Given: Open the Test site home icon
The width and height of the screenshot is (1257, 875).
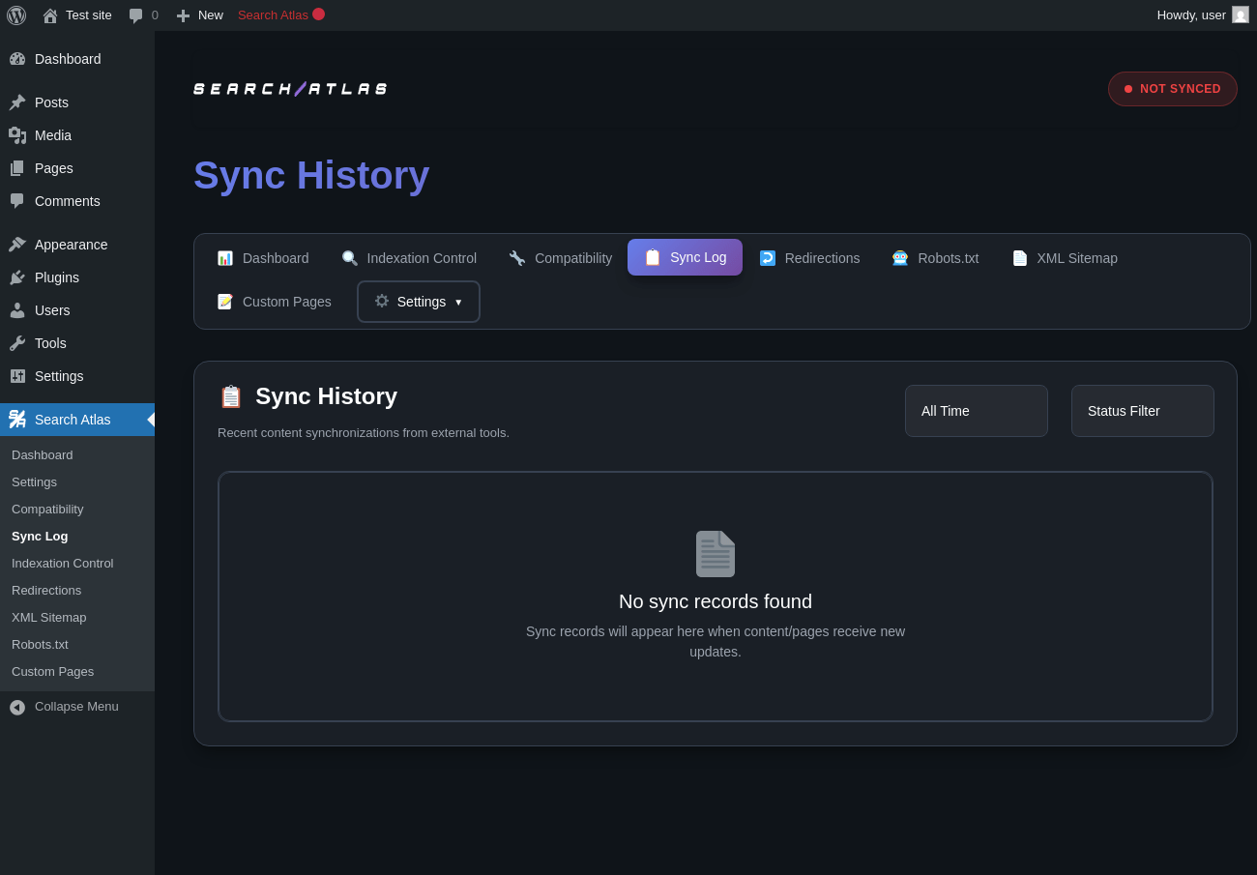Looking at the screenshot, I should pos(50,15).
